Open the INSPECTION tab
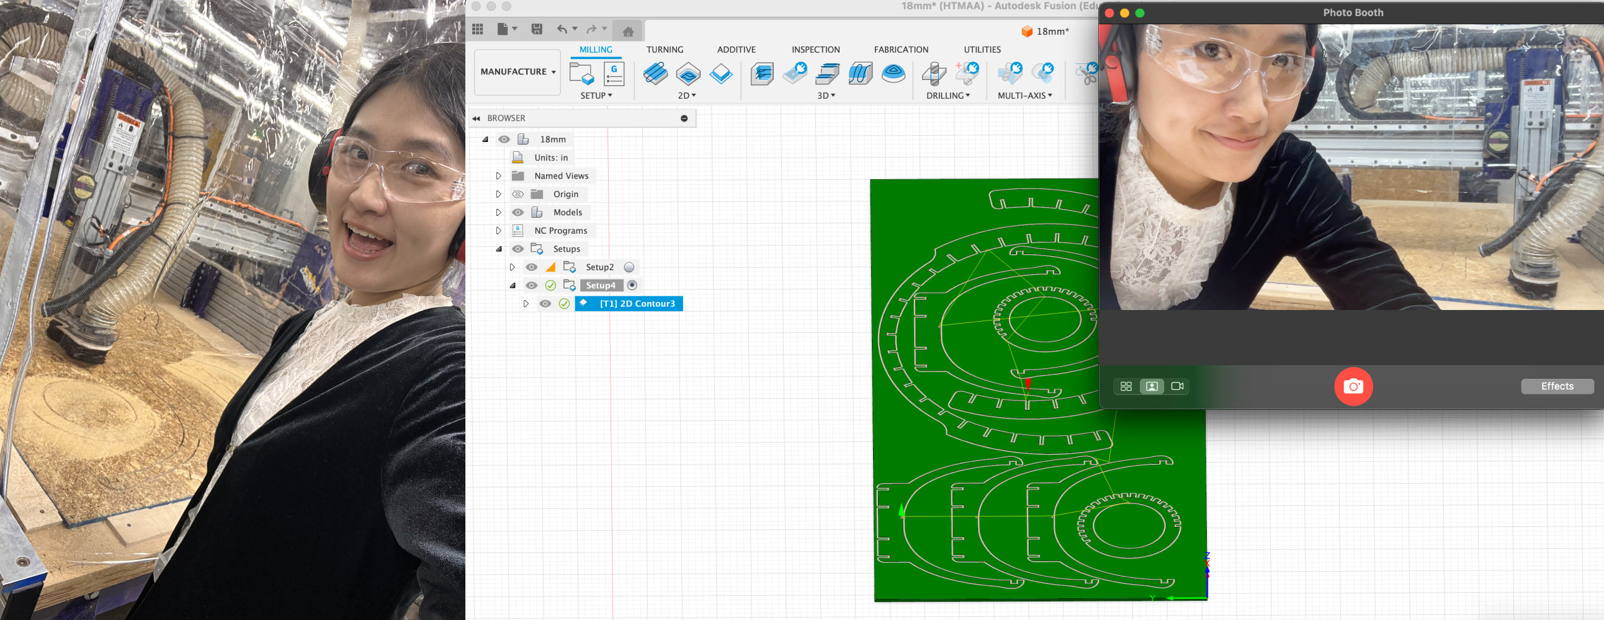 pos(815,50)
